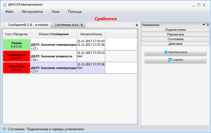211x133 pixels.
Task: Sort by the Начало/Конец column header
Action: 91,34
